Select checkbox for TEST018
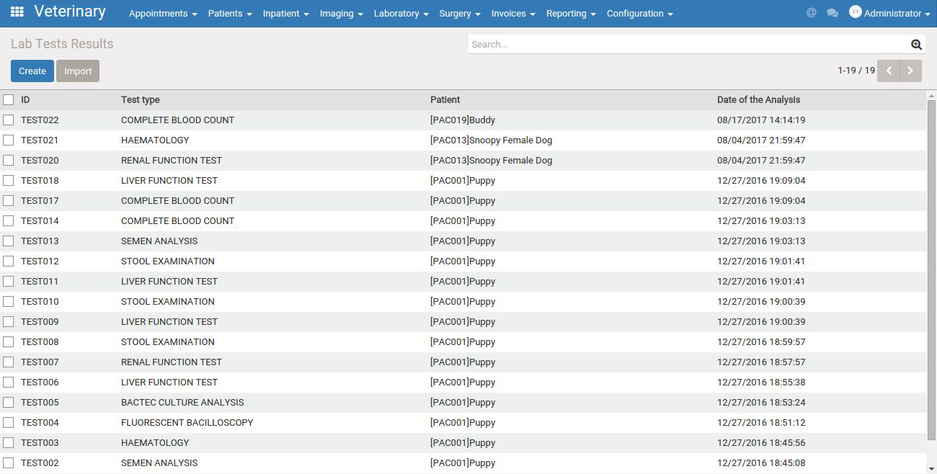937x474 pixels. (x=9, y=181)
